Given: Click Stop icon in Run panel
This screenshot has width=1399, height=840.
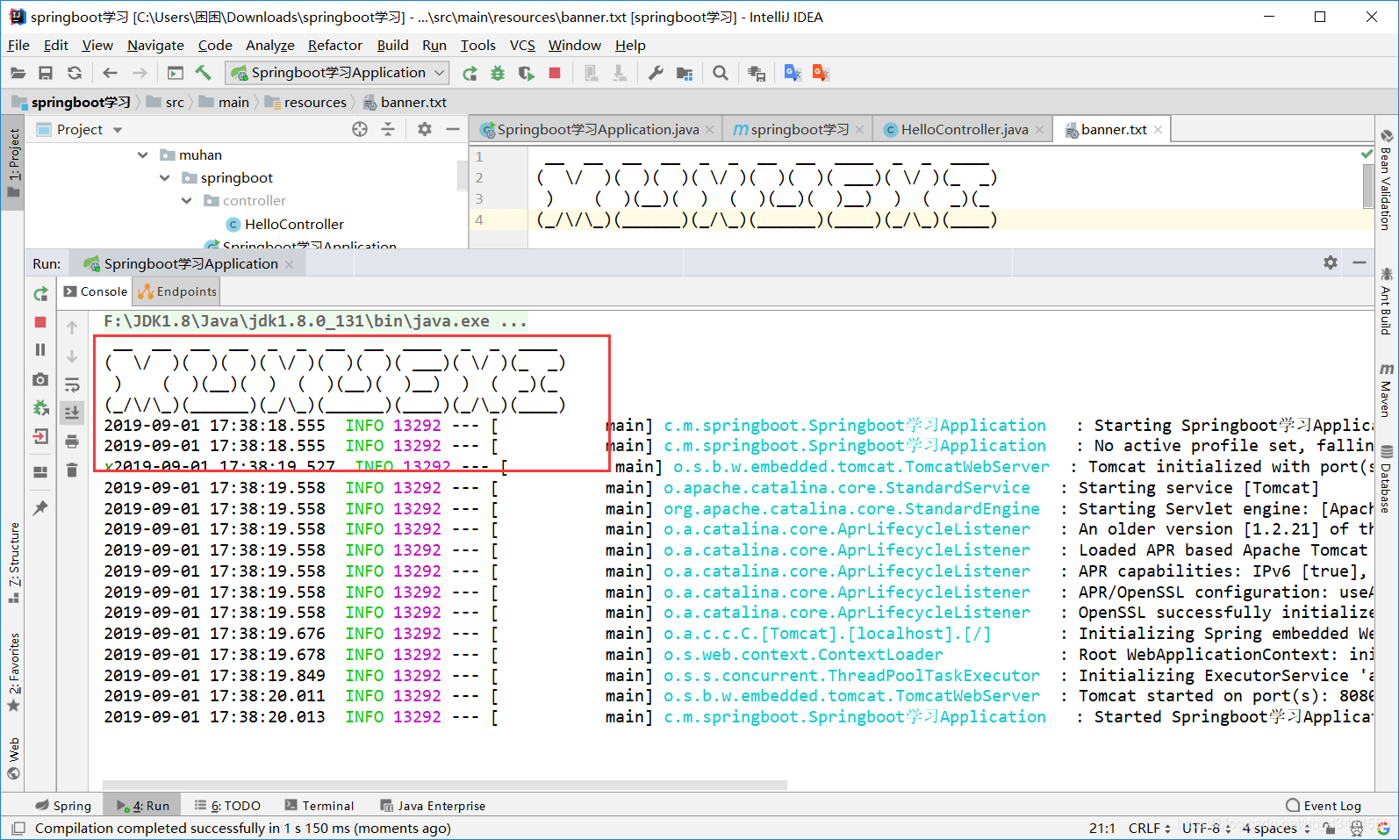Looking at the screenshot, I should [x=40, y=323].
